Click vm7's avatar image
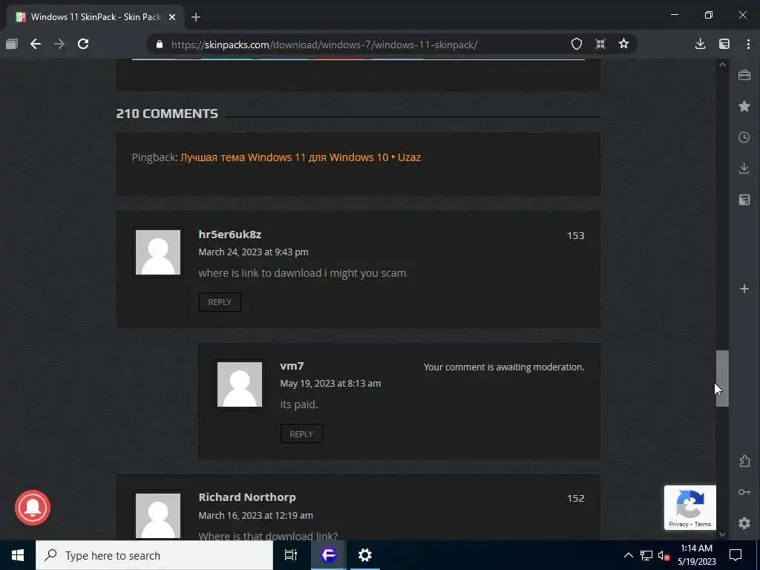The width and height of the screenshot is (760, 570). coord(240,384)
